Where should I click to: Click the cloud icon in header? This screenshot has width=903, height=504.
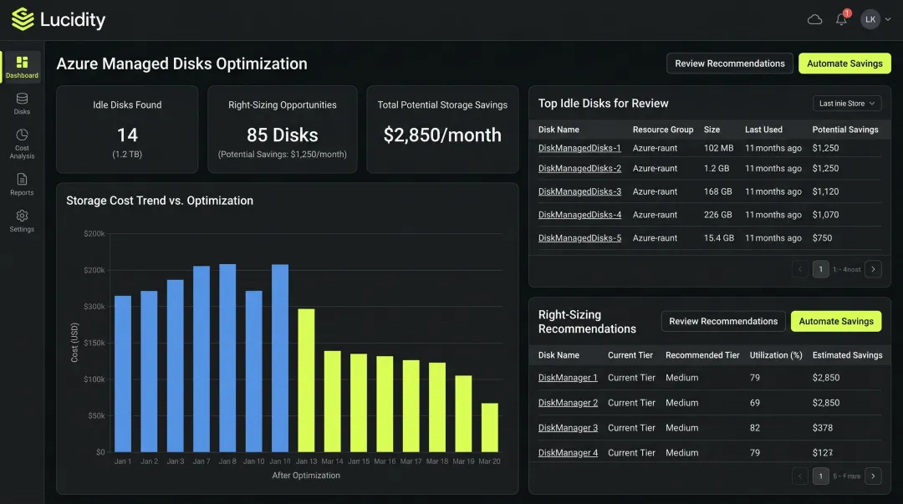[x=814, y=19]
